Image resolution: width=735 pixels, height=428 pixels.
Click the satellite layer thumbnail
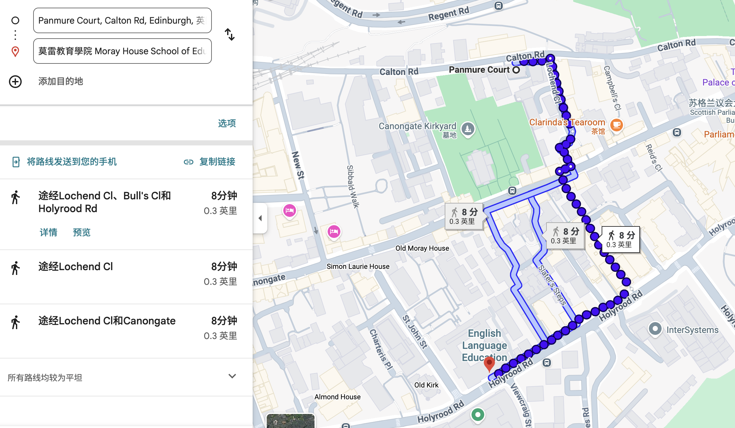290,420
